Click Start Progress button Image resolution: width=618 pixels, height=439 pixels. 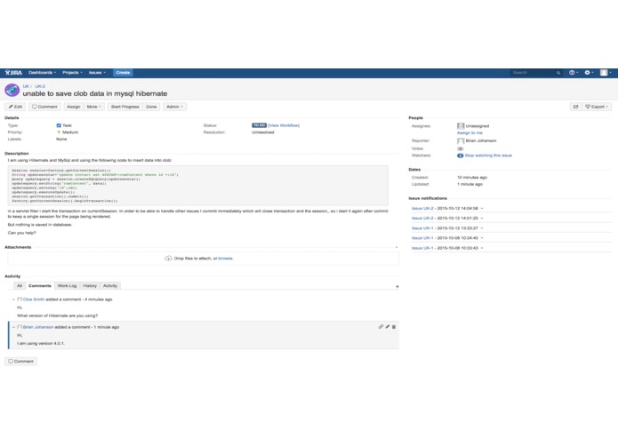[125, 107]
